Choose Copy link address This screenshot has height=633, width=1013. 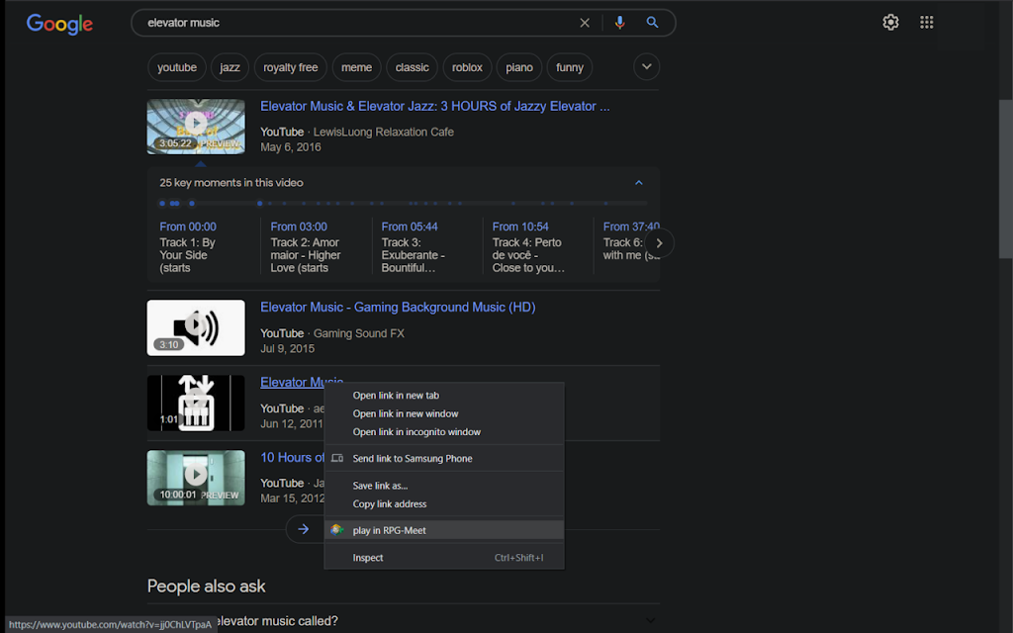point(444,503)
